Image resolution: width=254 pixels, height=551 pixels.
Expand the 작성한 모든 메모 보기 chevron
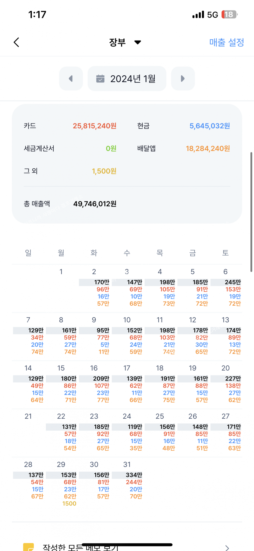pyautogui.click(x=227, y=548)
